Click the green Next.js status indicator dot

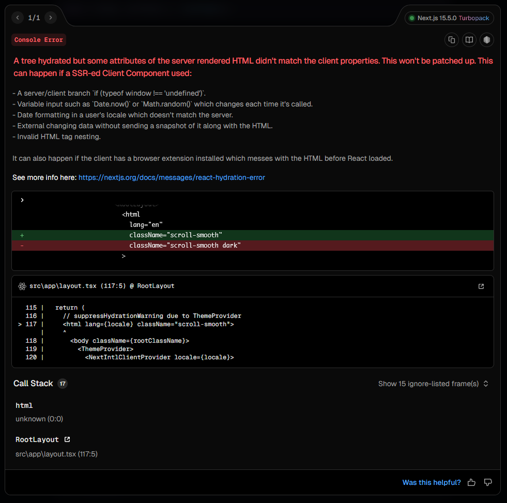click(412, 18)
